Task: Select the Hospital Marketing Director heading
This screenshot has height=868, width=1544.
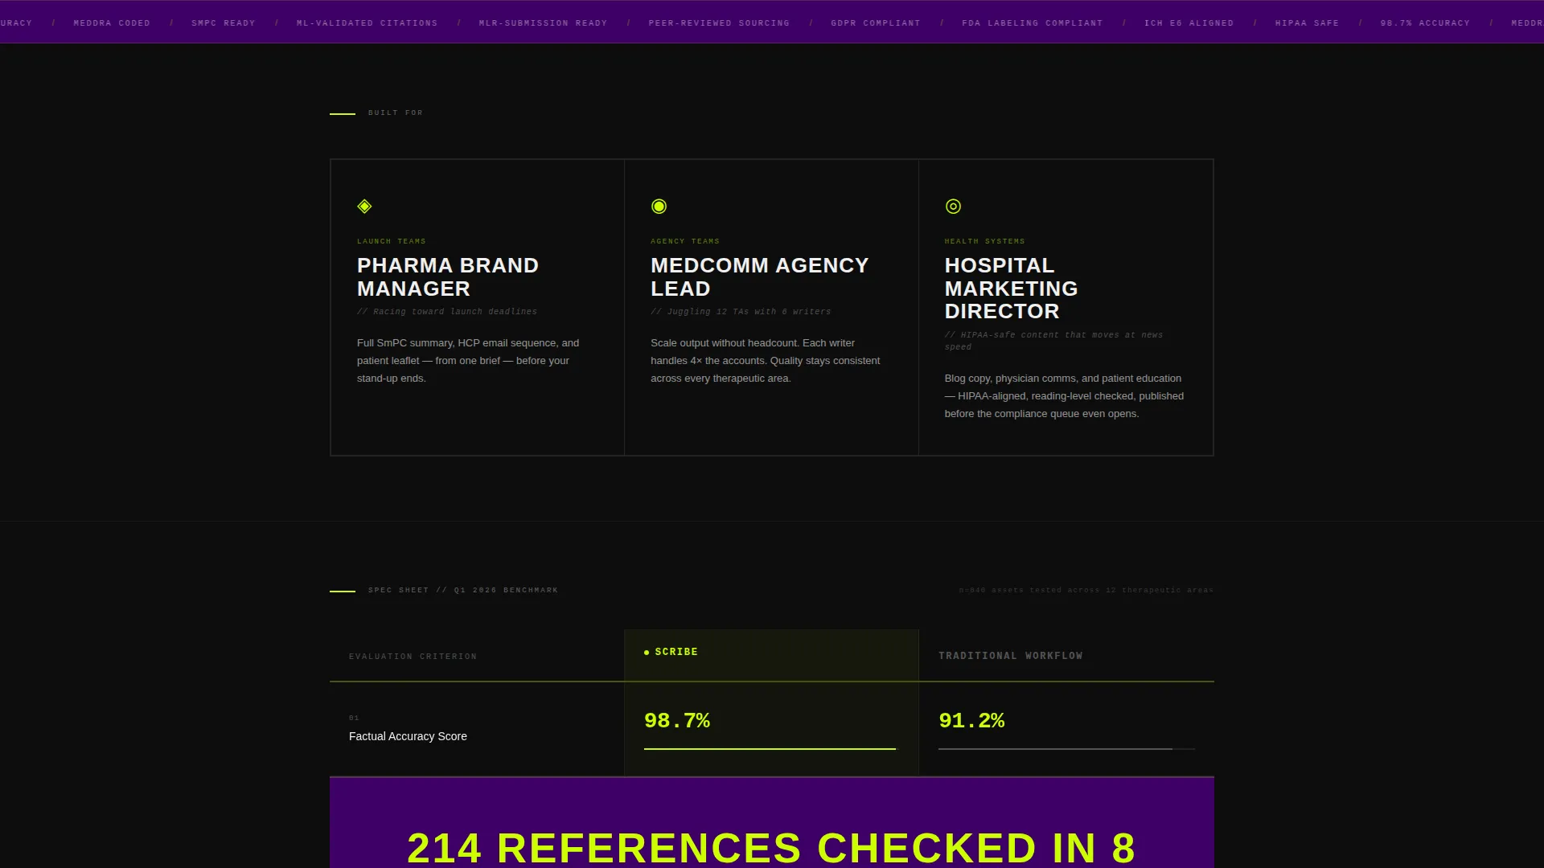Action: 1011,288
